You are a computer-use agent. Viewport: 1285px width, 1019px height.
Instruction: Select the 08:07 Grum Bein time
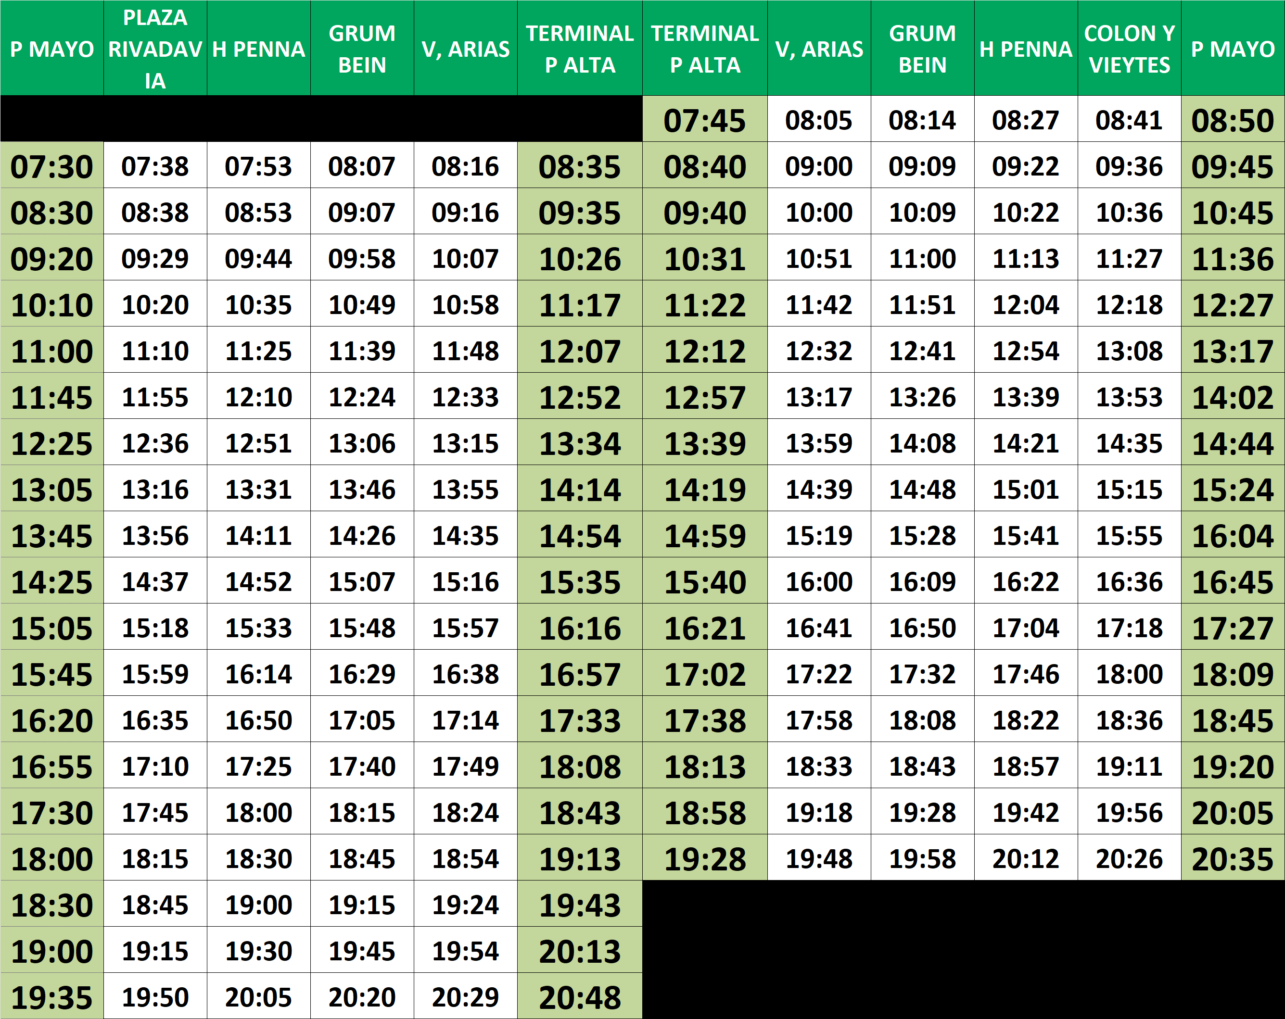(362, 165)
